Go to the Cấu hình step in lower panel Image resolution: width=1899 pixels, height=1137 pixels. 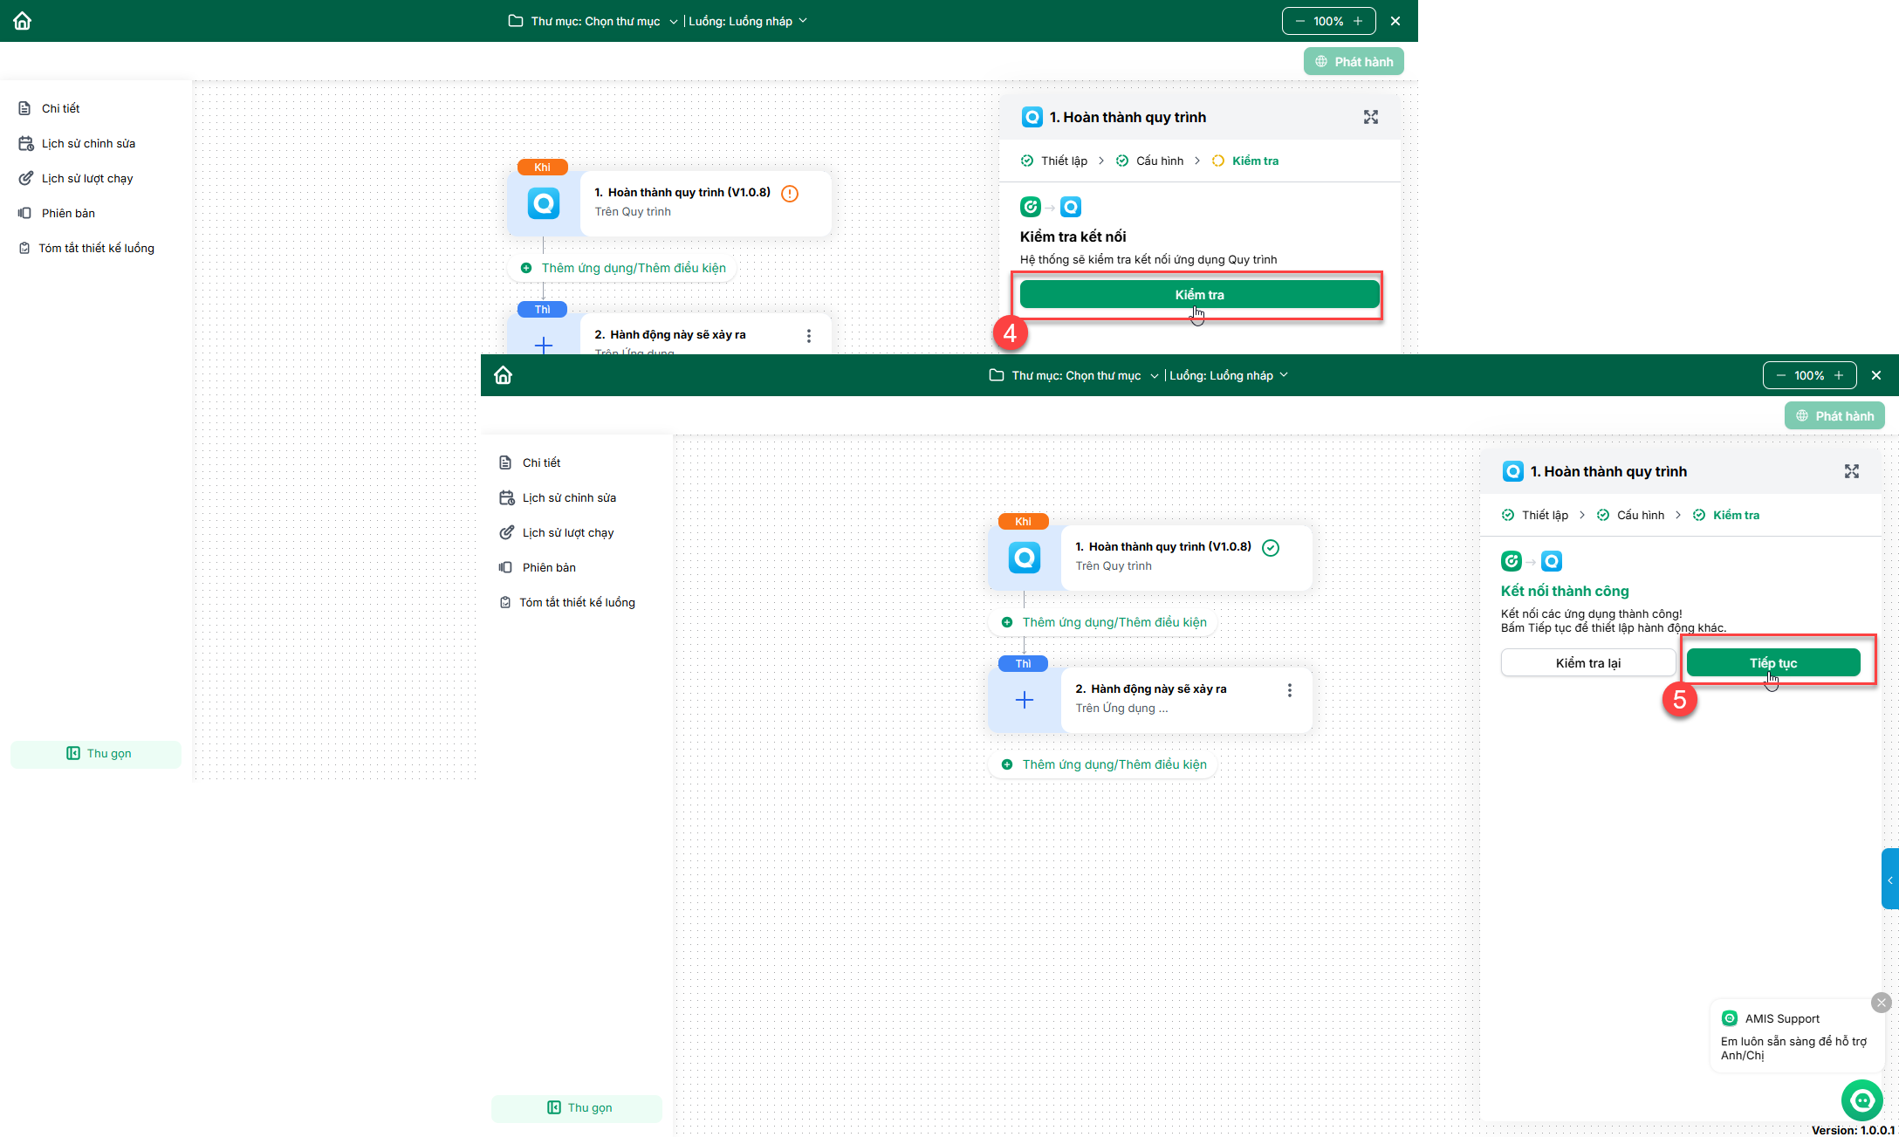click(1639, 515)
